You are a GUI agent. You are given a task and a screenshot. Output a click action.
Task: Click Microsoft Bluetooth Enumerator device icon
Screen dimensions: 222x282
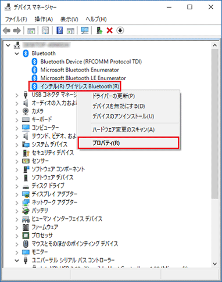34,70
